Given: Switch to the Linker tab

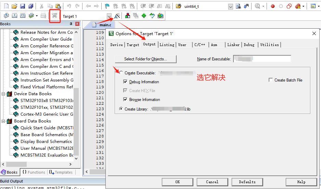Looking at the screenshot, I should coord(233,45).
